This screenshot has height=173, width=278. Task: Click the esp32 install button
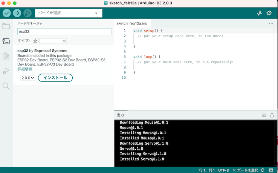[55, 78]
